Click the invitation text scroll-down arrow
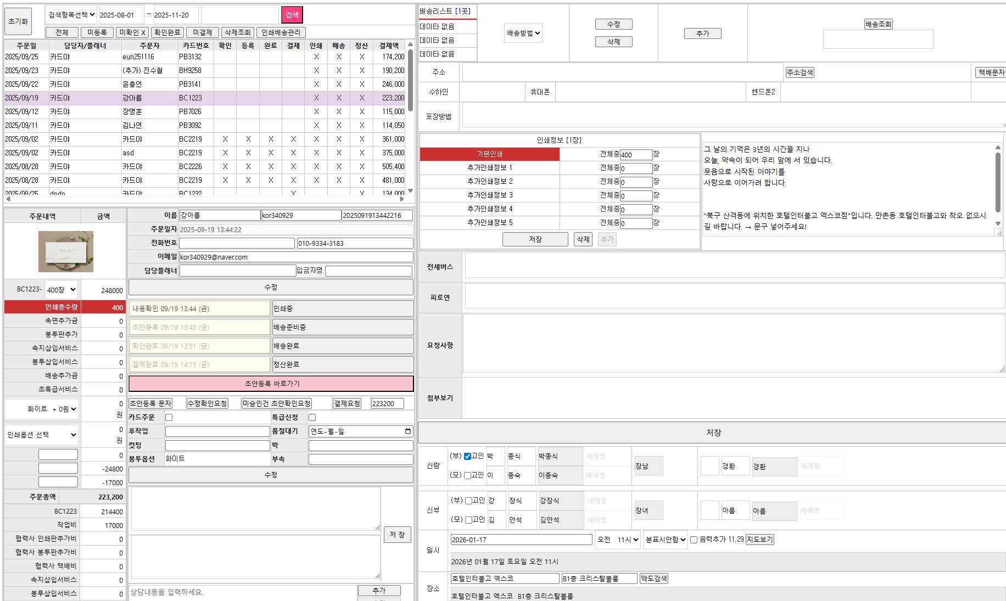 coord(998,223)
